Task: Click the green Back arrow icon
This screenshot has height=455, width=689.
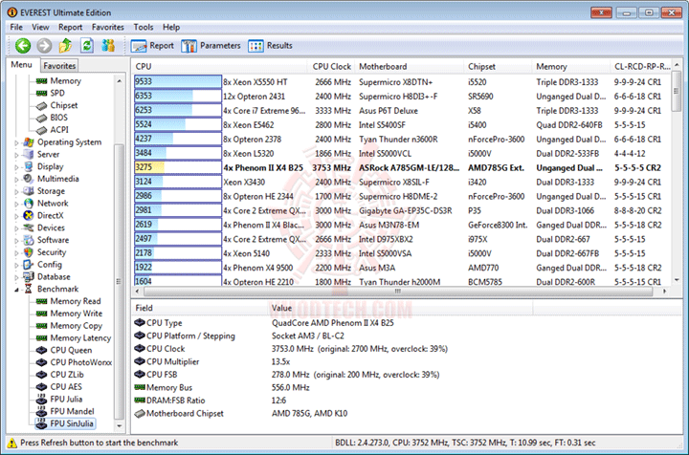Action: [23, 45]
